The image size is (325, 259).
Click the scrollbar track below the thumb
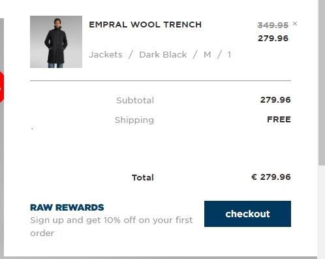(322, 211)
